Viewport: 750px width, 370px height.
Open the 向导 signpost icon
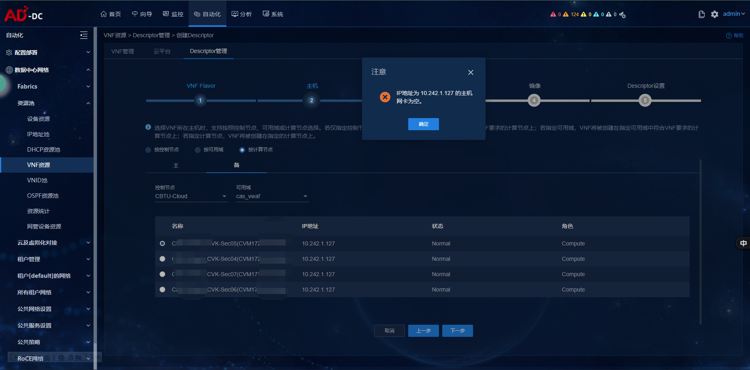[135, 14]
